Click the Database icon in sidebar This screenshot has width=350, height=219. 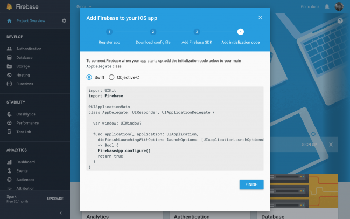tap(9, 58)
